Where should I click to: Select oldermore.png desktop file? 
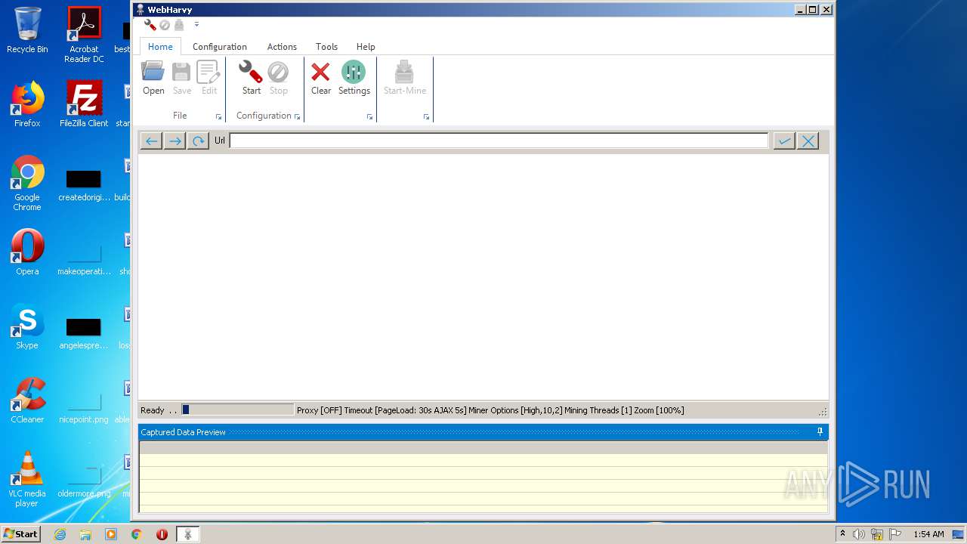pos(84,481)
